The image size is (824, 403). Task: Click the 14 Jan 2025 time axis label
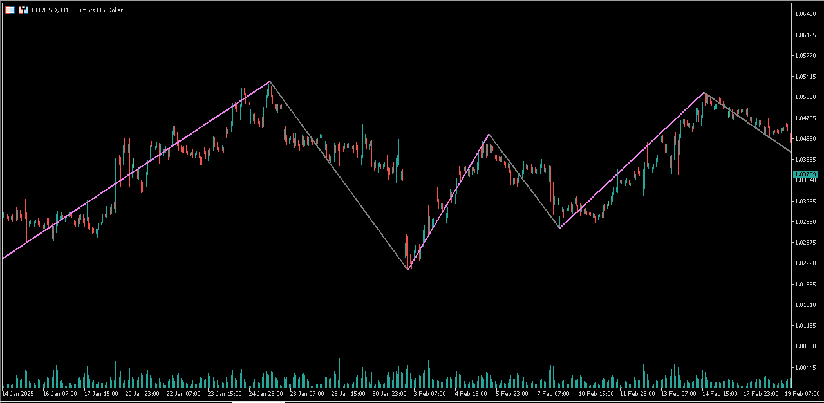pyautogui.click(x=20, y=393)
